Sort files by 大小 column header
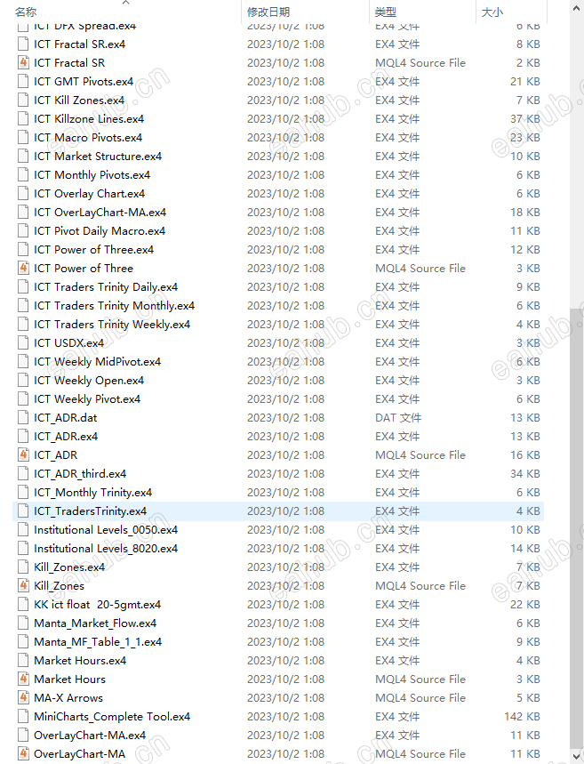Image resolution: width=584 pixels, height=764 pixels. (x=492, y=12)
